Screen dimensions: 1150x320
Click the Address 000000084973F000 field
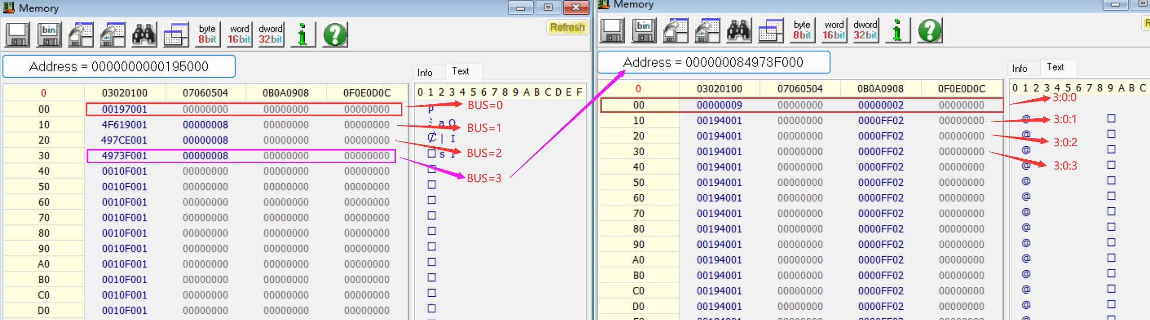click(713, 62)
